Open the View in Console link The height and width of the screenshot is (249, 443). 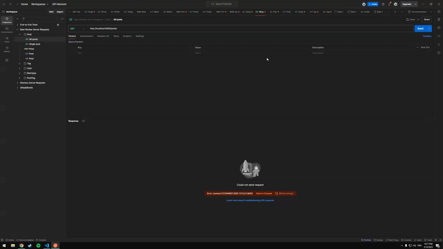point(264,193)
